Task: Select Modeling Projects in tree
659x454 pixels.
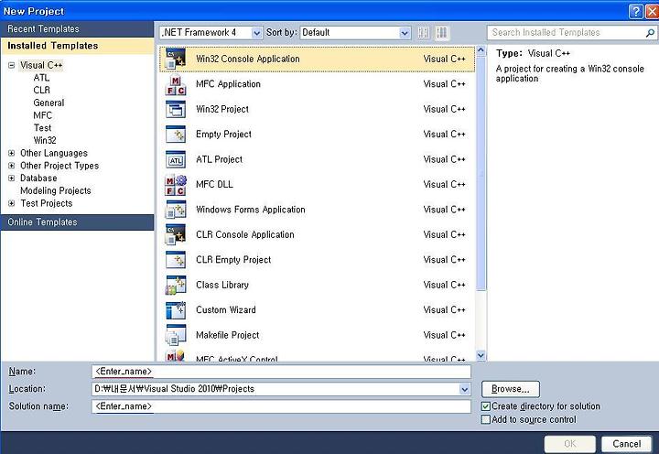Action: tap(56, 191)
